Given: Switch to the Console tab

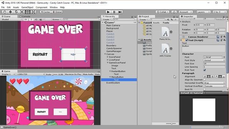Looking at the screenshot, I should point(25,16).
